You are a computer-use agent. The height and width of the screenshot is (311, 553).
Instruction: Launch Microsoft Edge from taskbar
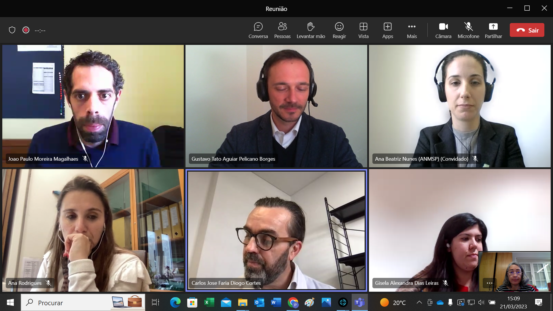click(175, 302)
